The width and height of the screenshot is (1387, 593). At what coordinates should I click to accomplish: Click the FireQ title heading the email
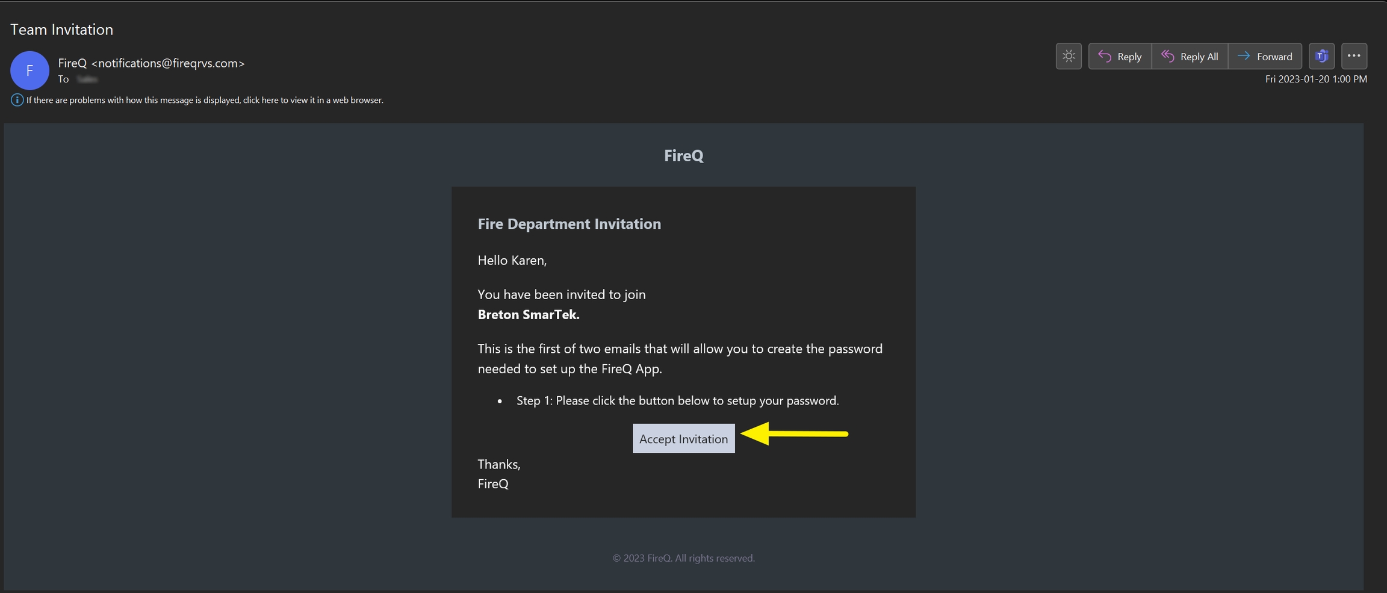[x=683, y=155]
